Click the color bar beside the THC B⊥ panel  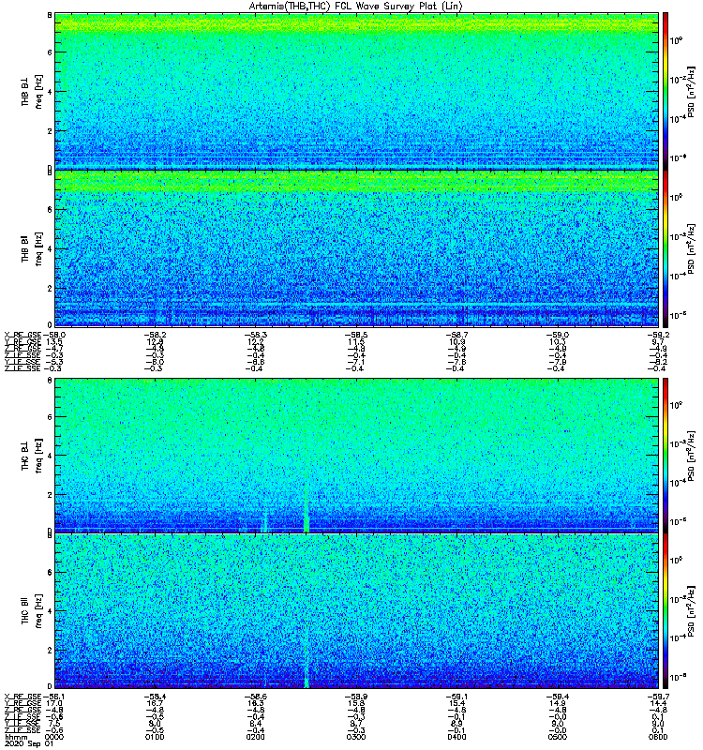[x=666, y=455]
